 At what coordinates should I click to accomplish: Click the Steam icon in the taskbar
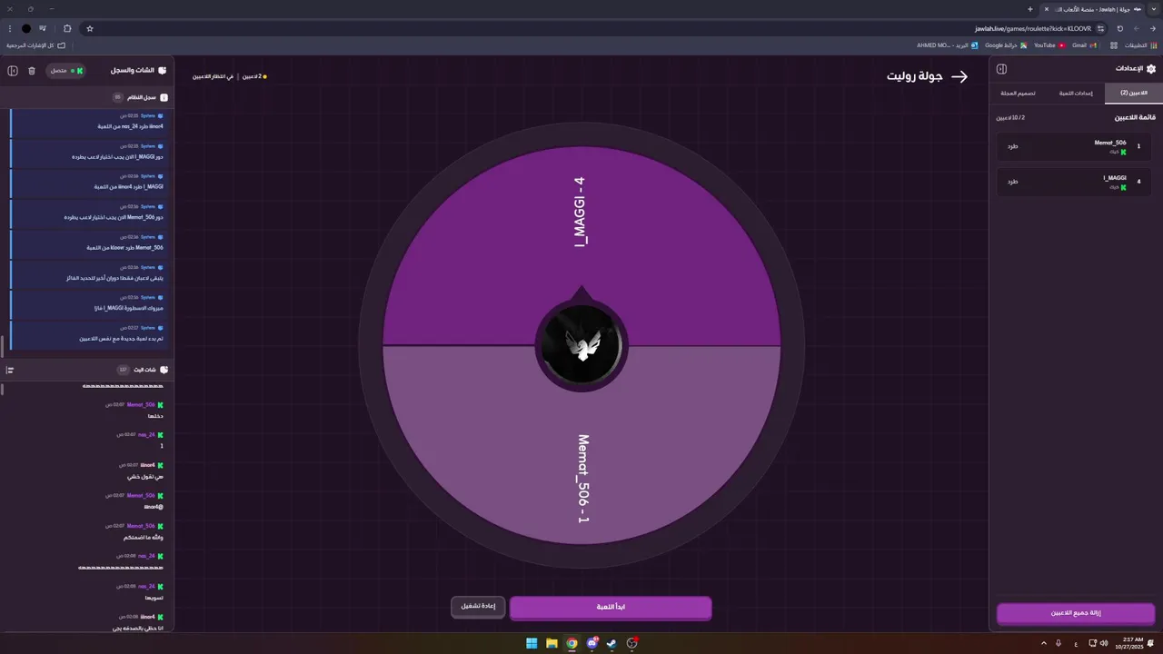[611, 643]
